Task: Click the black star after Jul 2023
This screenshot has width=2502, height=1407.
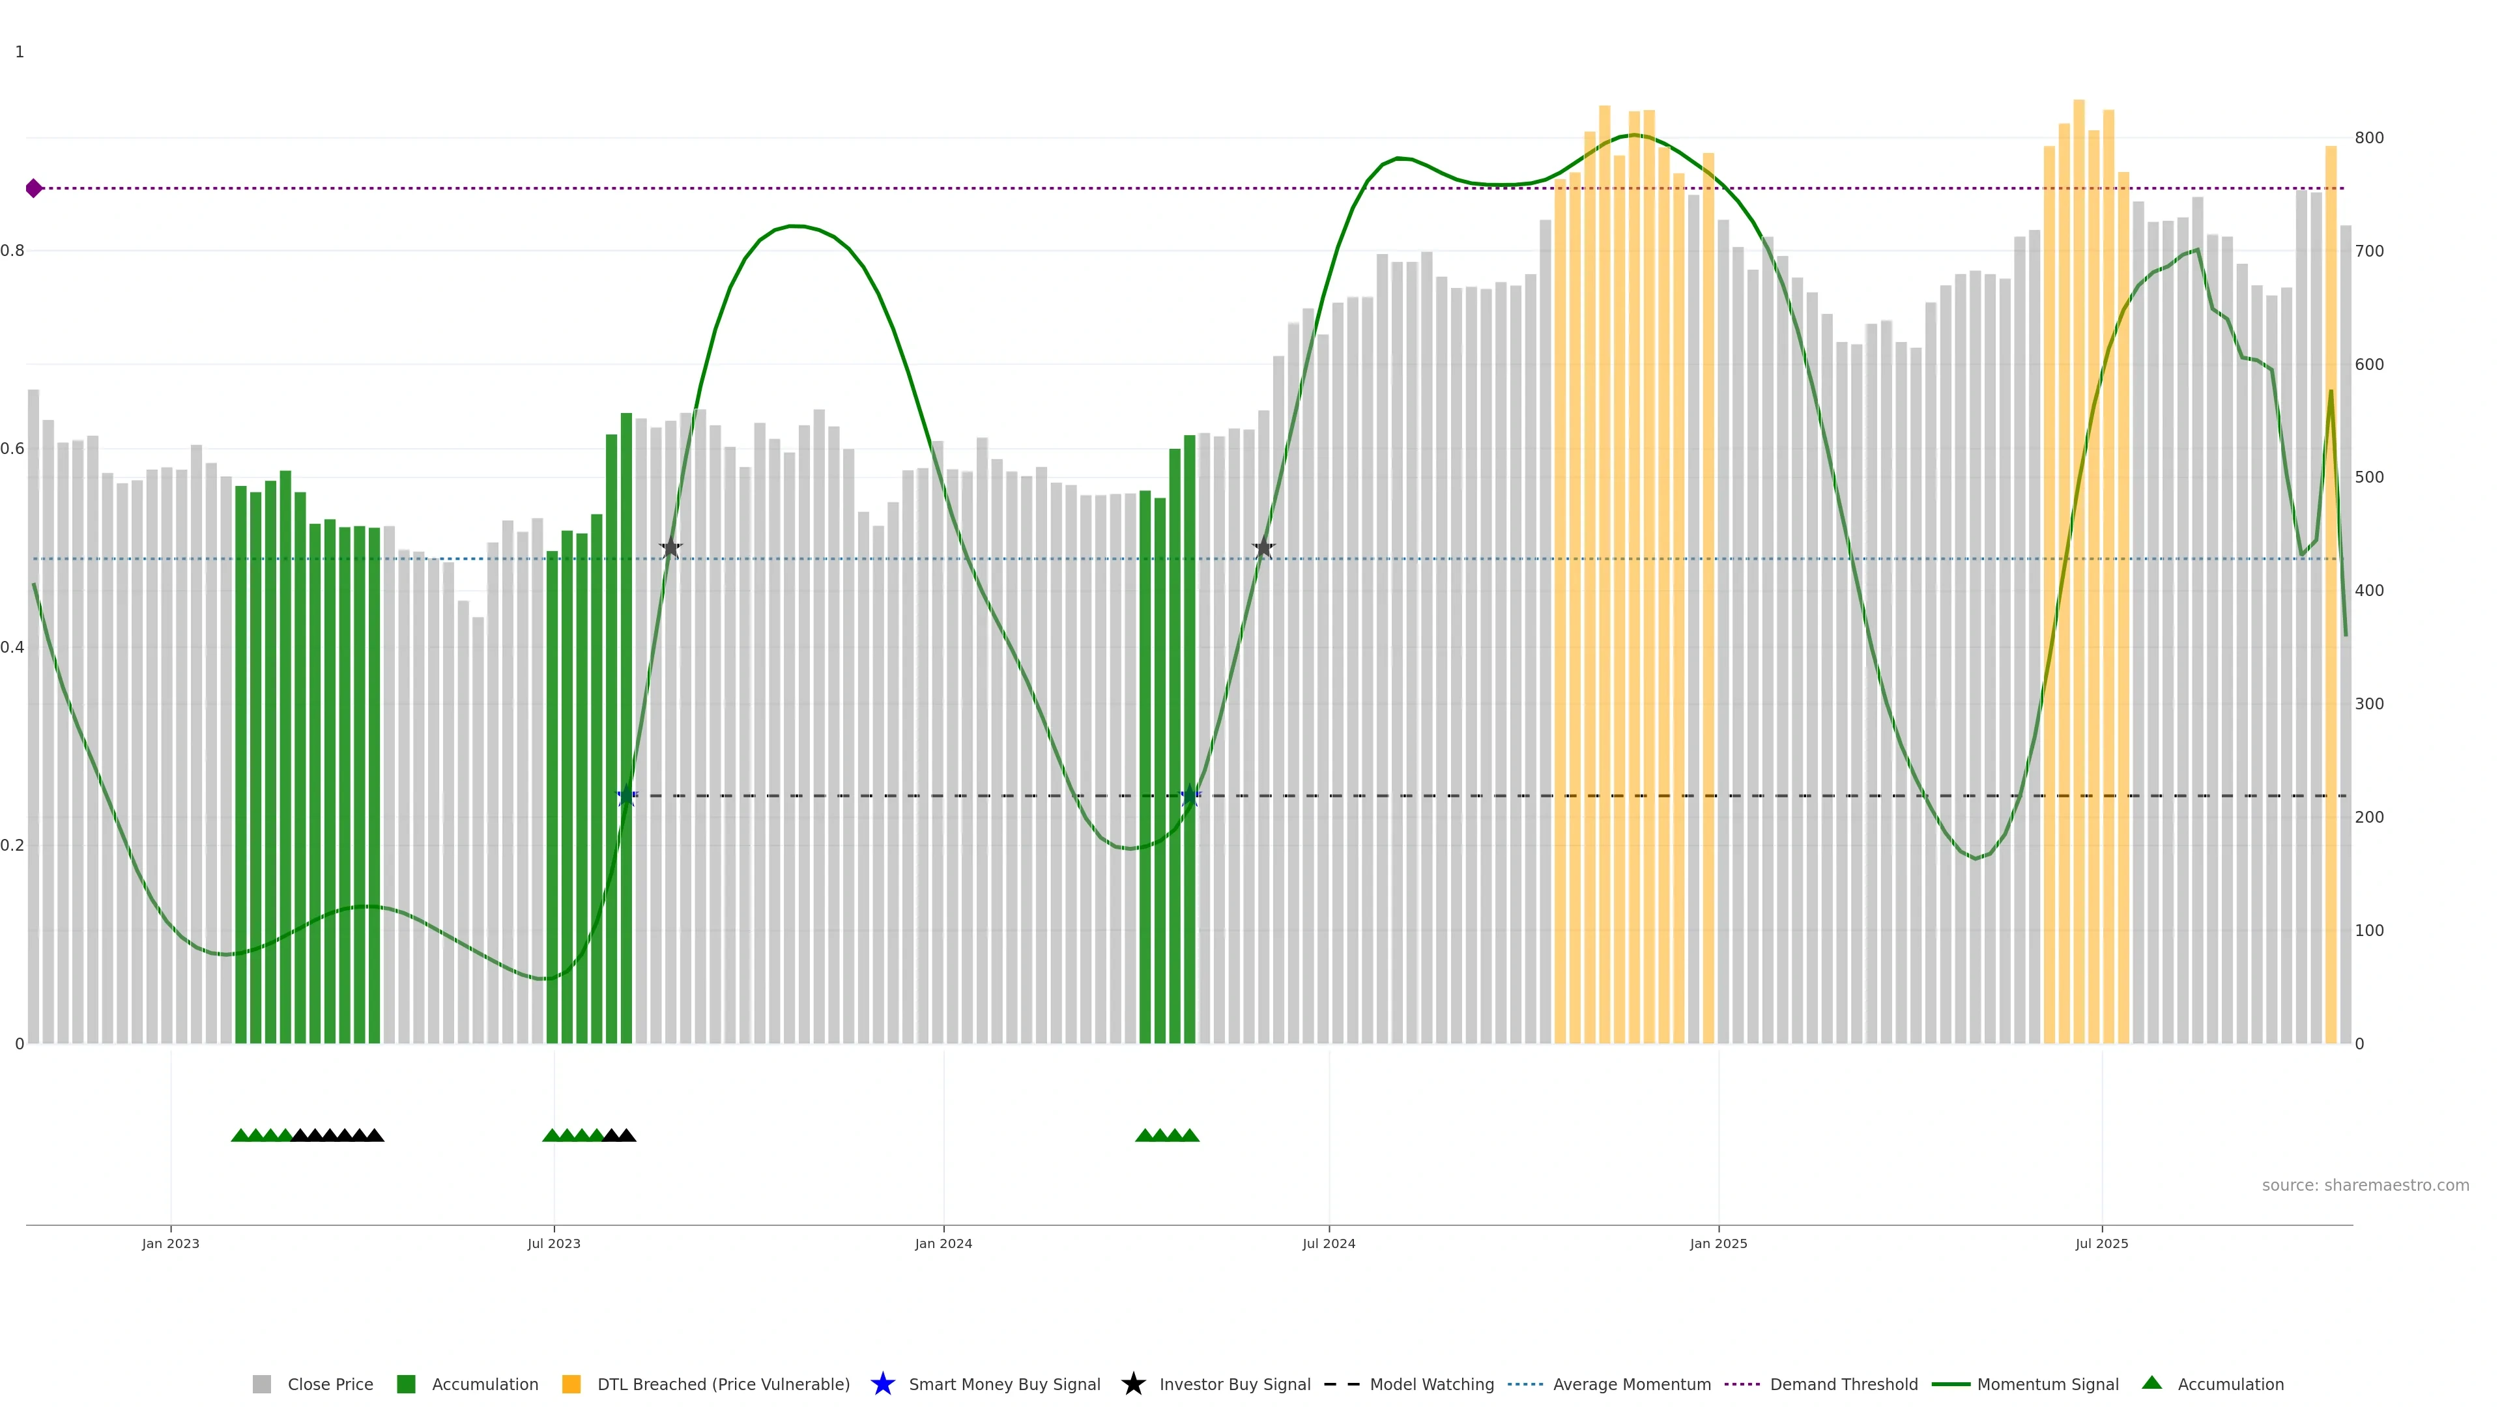Action: click(670, 548)
